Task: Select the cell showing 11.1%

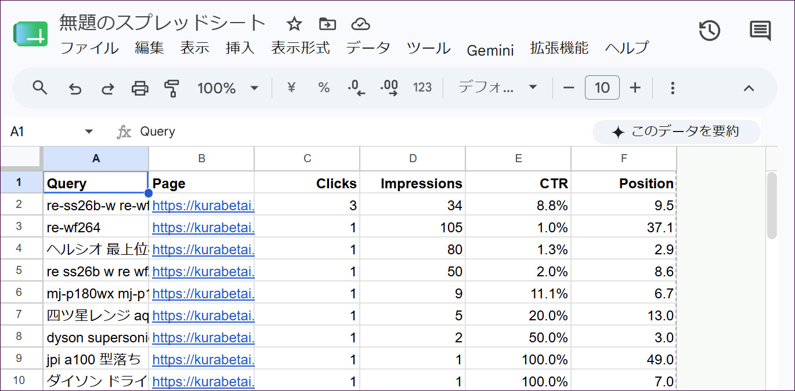Action: pyautogui.click(x=518, y=293)
